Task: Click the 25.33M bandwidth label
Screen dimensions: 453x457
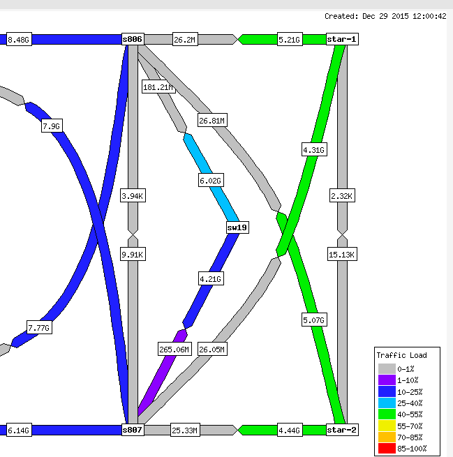Action: (x=185, y=430)
